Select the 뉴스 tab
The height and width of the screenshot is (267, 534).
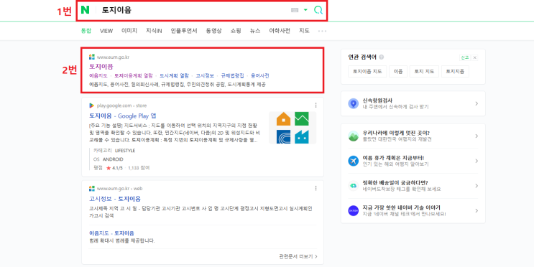click(x=255, y=31)
